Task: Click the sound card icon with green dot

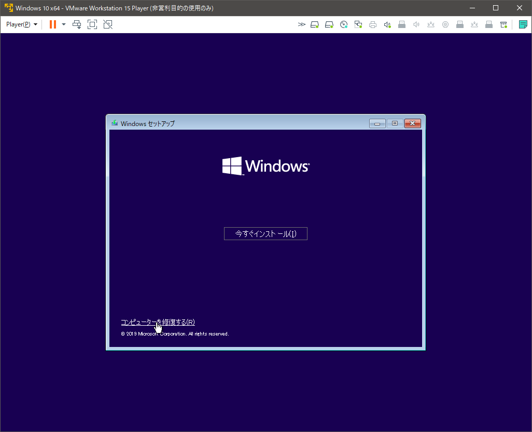Action: pyautogui.click(x=387, y=24)
